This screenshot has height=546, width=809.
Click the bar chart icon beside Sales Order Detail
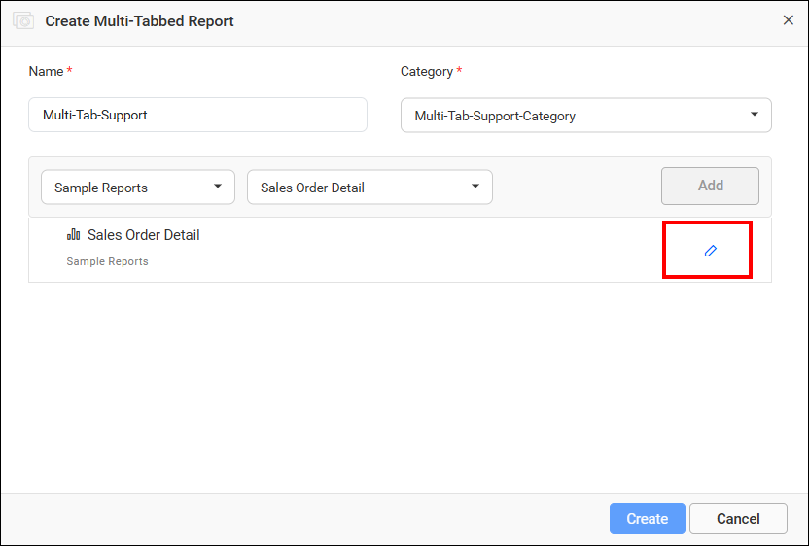click(74, 235)
